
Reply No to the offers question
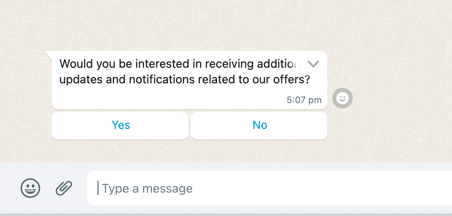tap(259, 125)
